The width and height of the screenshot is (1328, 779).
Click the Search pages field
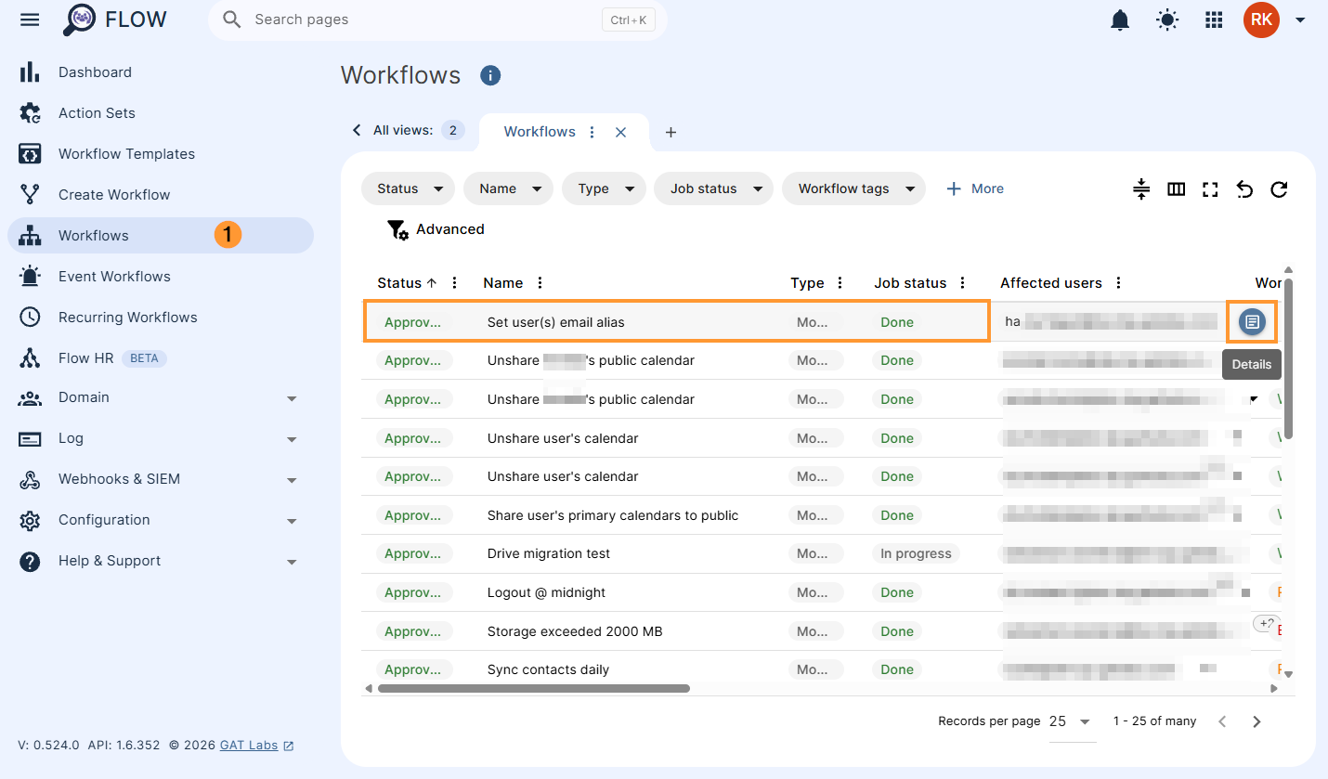[437, 19]
